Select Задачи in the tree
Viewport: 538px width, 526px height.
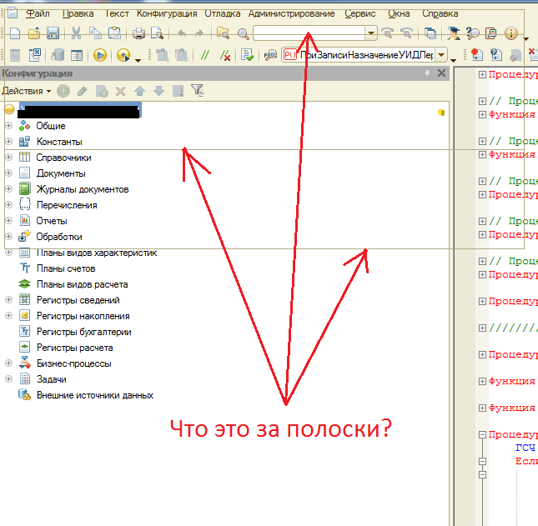click(x=52, y=379)
